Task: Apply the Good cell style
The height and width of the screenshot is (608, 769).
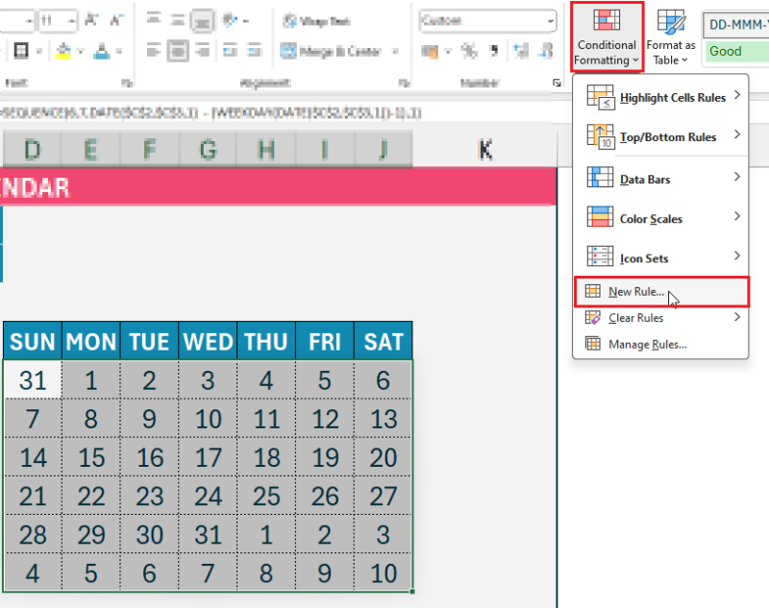Action: pos(735,51)
